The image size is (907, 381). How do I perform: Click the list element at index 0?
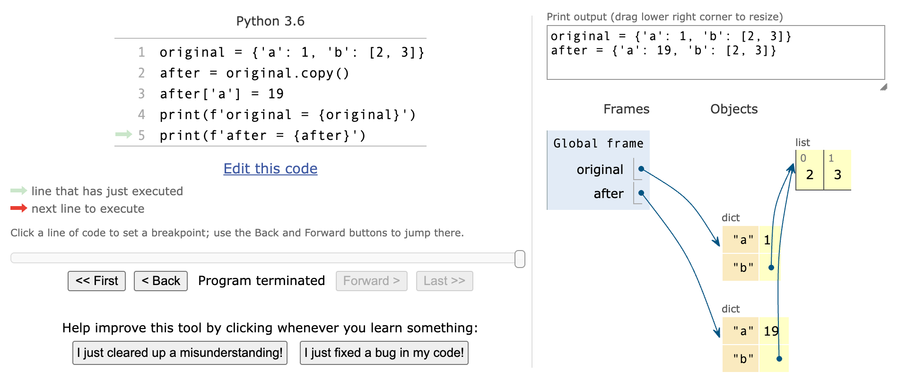[x=810, y=170]
